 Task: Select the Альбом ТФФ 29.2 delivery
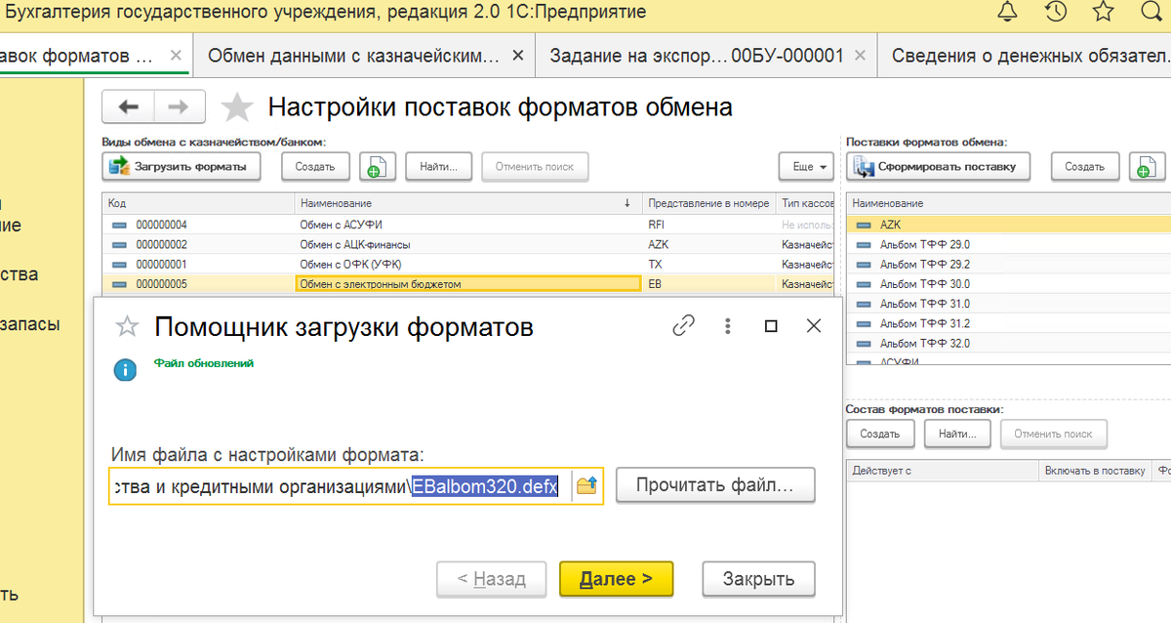1008,265
